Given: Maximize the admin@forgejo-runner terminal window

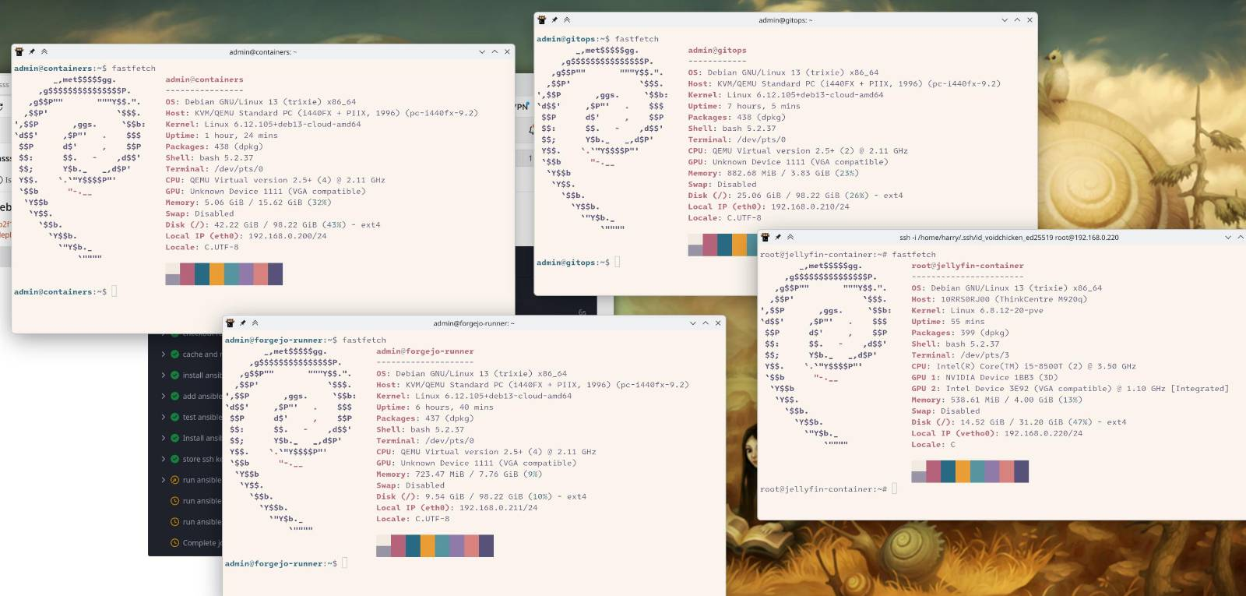Looking at the screenshot, I should (x=706, y=323).
